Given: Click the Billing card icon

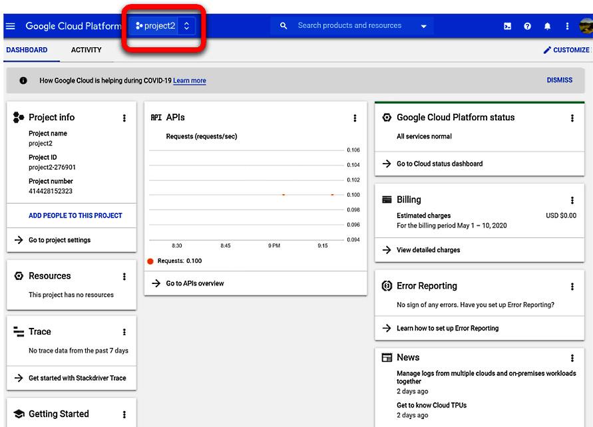Looking at the screenshot, I should [x=387, y=200].
